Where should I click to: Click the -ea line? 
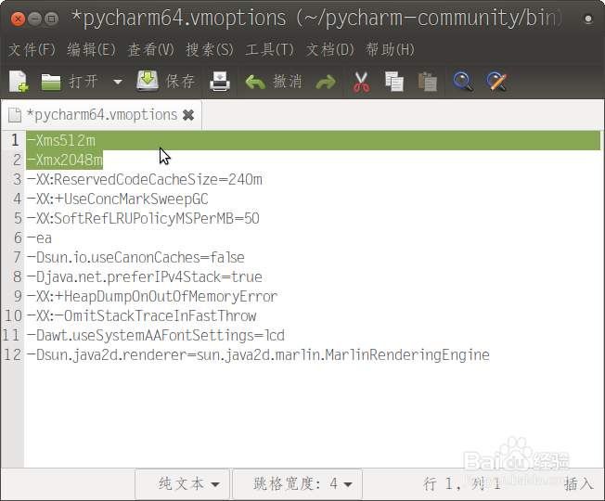pyautogui.click(x=39, y=238)
